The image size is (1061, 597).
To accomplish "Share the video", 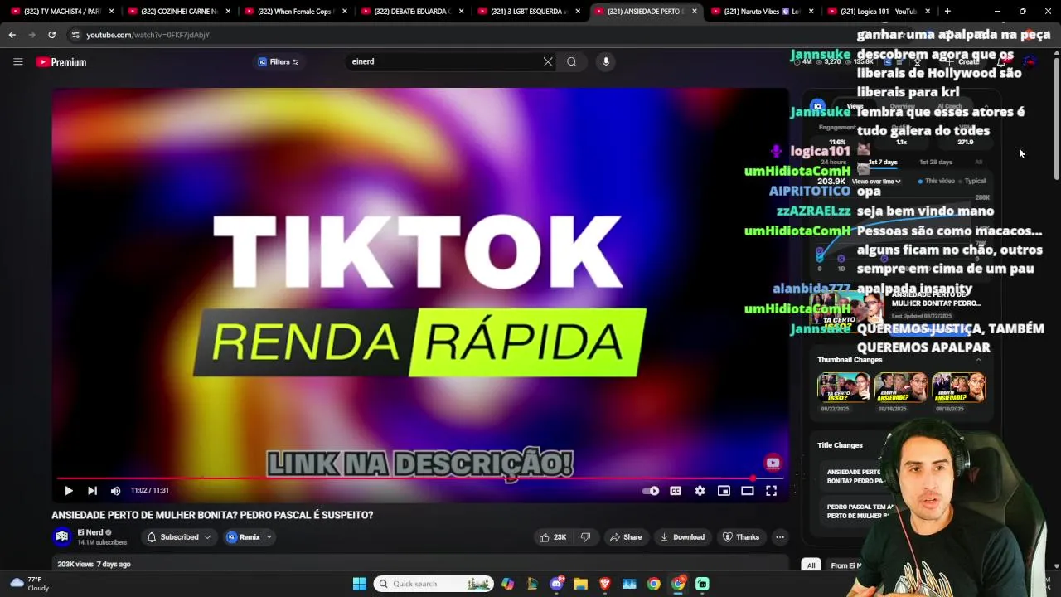I will 626,537.
